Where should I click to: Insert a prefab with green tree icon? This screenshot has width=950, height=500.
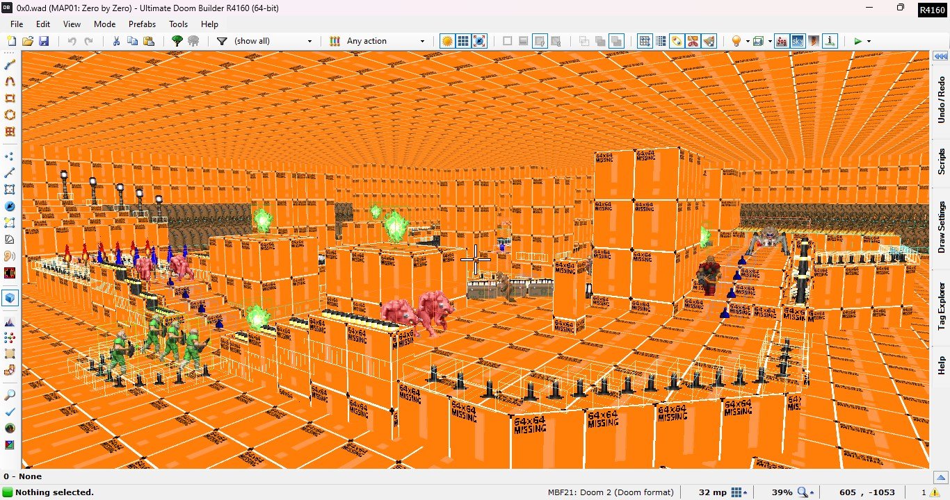177,41
